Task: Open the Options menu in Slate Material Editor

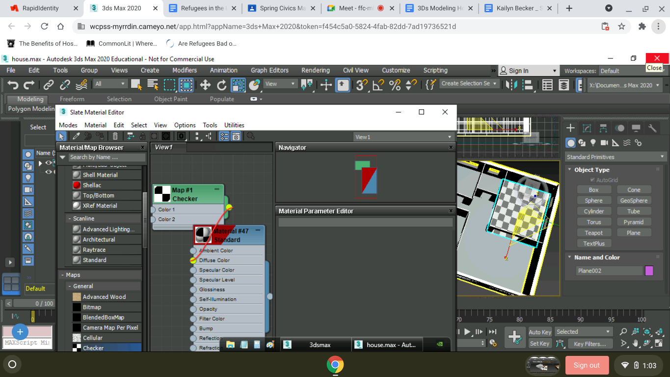Action: 185,125
